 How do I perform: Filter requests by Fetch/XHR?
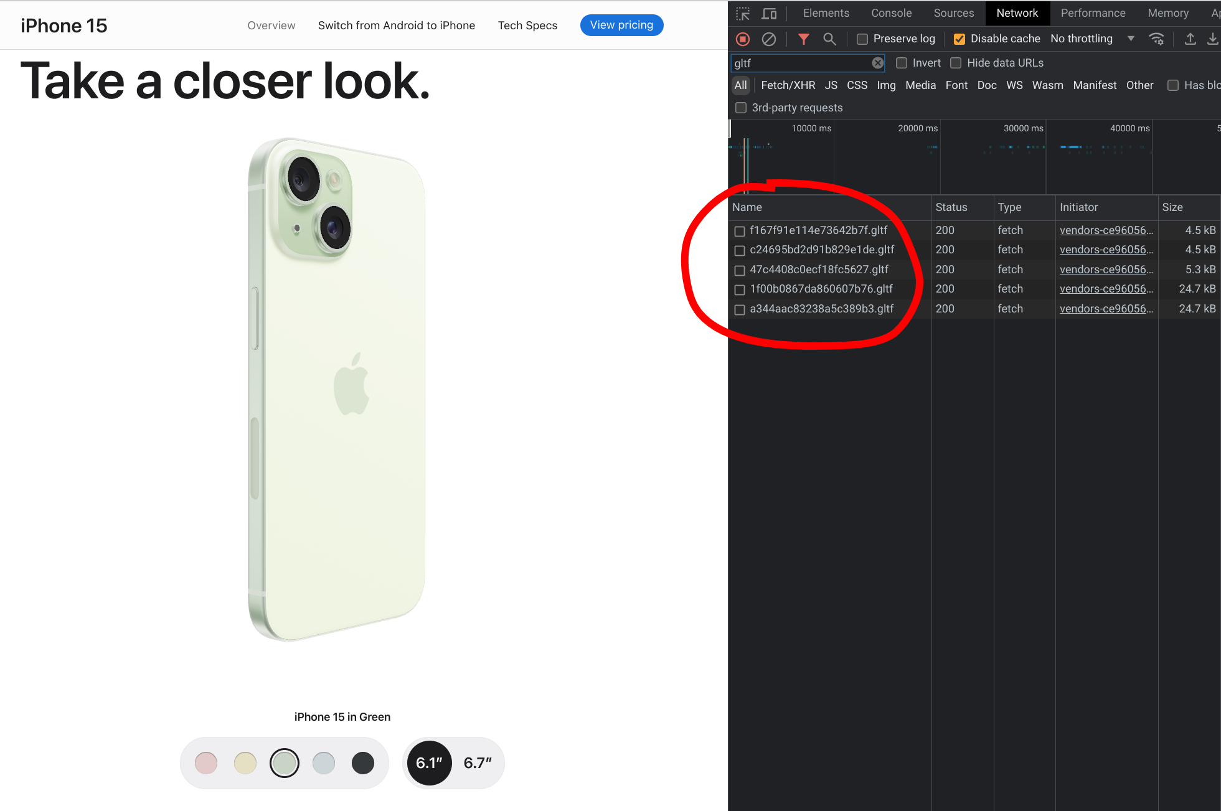788,85
